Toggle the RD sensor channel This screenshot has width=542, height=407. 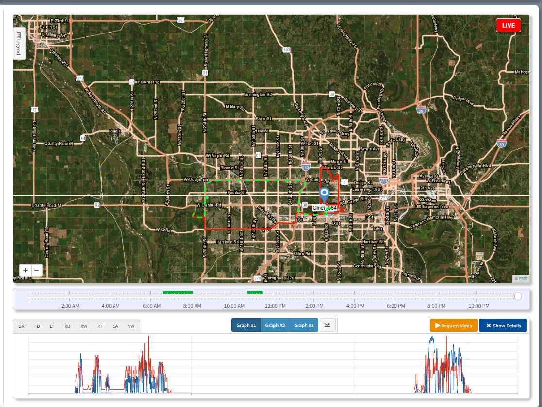[x=67, y=326]
